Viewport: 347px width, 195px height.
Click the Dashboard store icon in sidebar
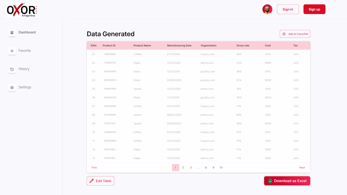point(12,32)
